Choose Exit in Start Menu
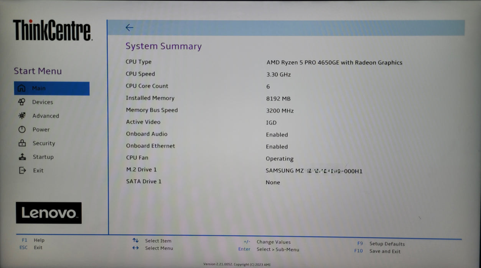 (38, 171)
